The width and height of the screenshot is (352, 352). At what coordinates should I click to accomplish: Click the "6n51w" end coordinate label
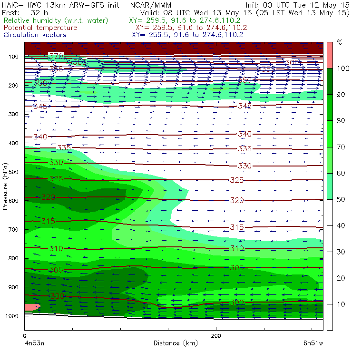point(313,343)
